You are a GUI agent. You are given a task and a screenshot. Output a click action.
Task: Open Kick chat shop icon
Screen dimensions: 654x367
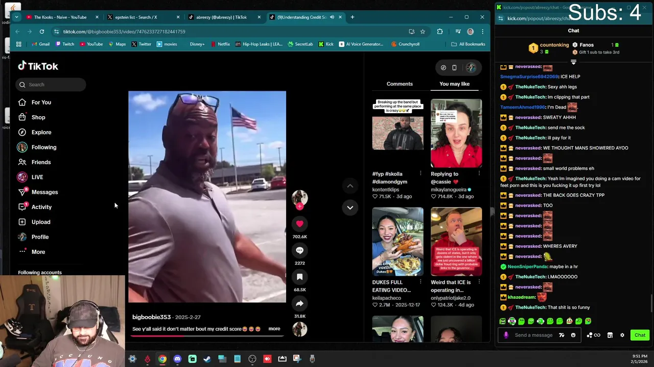610,335
